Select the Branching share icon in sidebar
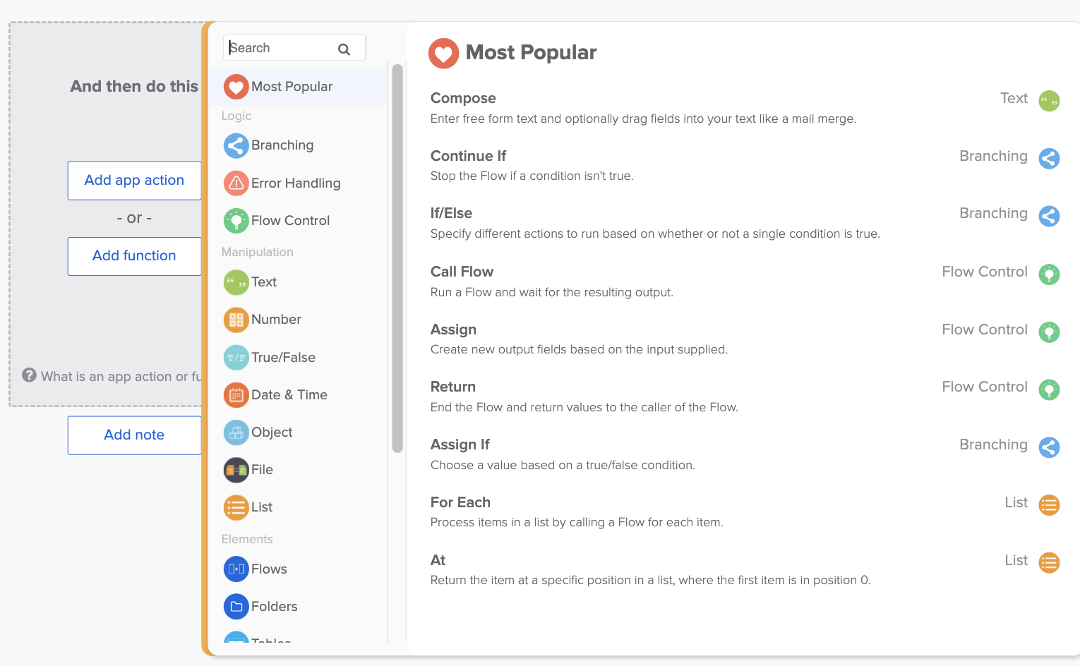Viewport: 1080px width, 666px height. tap(236, 145)
